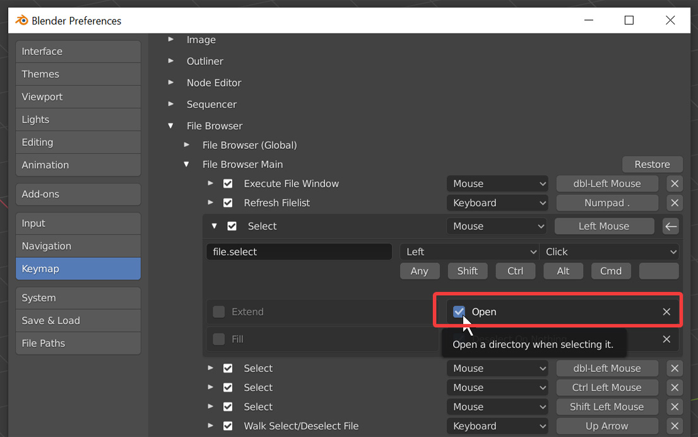
Task: Click the Blender logo in the title bar
Action: click(x=20, y=20)
